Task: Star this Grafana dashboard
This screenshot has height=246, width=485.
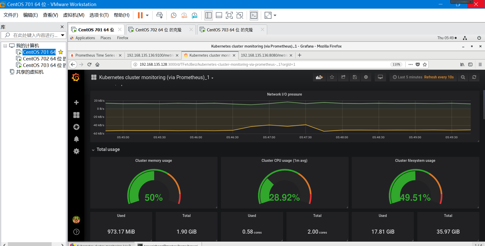Action: pyautogui.click(x=332, y=77)
